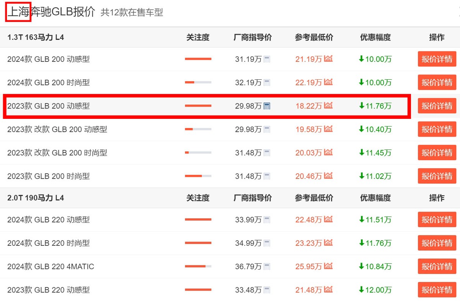Open the 2023款 GLB 220 动感型 model link
Image resolution: width=460 pixels, height=301 pixels.
(x=48, y=290)
